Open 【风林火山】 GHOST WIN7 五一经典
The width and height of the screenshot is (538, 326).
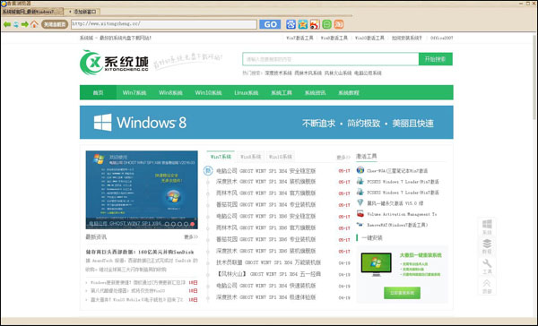[x=268, y=274]
